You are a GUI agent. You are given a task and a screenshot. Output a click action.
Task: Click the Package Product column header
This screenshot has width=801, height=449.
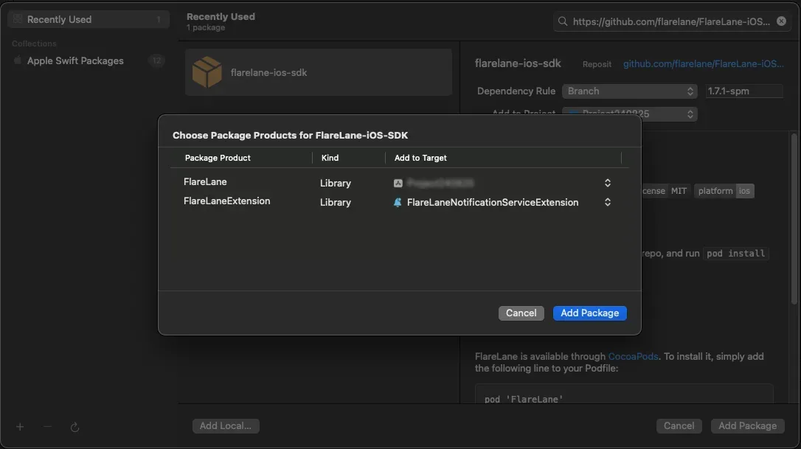218,158
